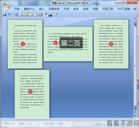Image resolution: width=139 pixels, height=128 pixels.
Task: Click the 页面: 4/4 status indicator
Action: [x=9, y=124]
